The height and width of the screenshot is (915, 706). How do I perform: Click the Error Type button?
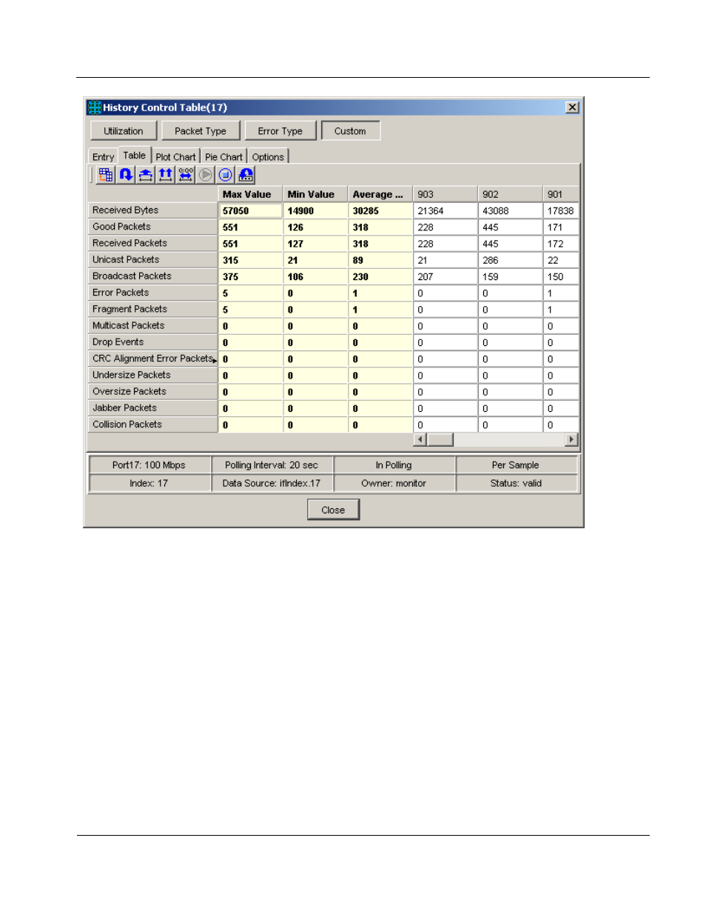[280, 131]
